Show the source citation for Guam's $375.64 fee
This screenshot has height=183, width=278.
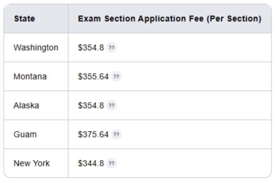(116, 134)
